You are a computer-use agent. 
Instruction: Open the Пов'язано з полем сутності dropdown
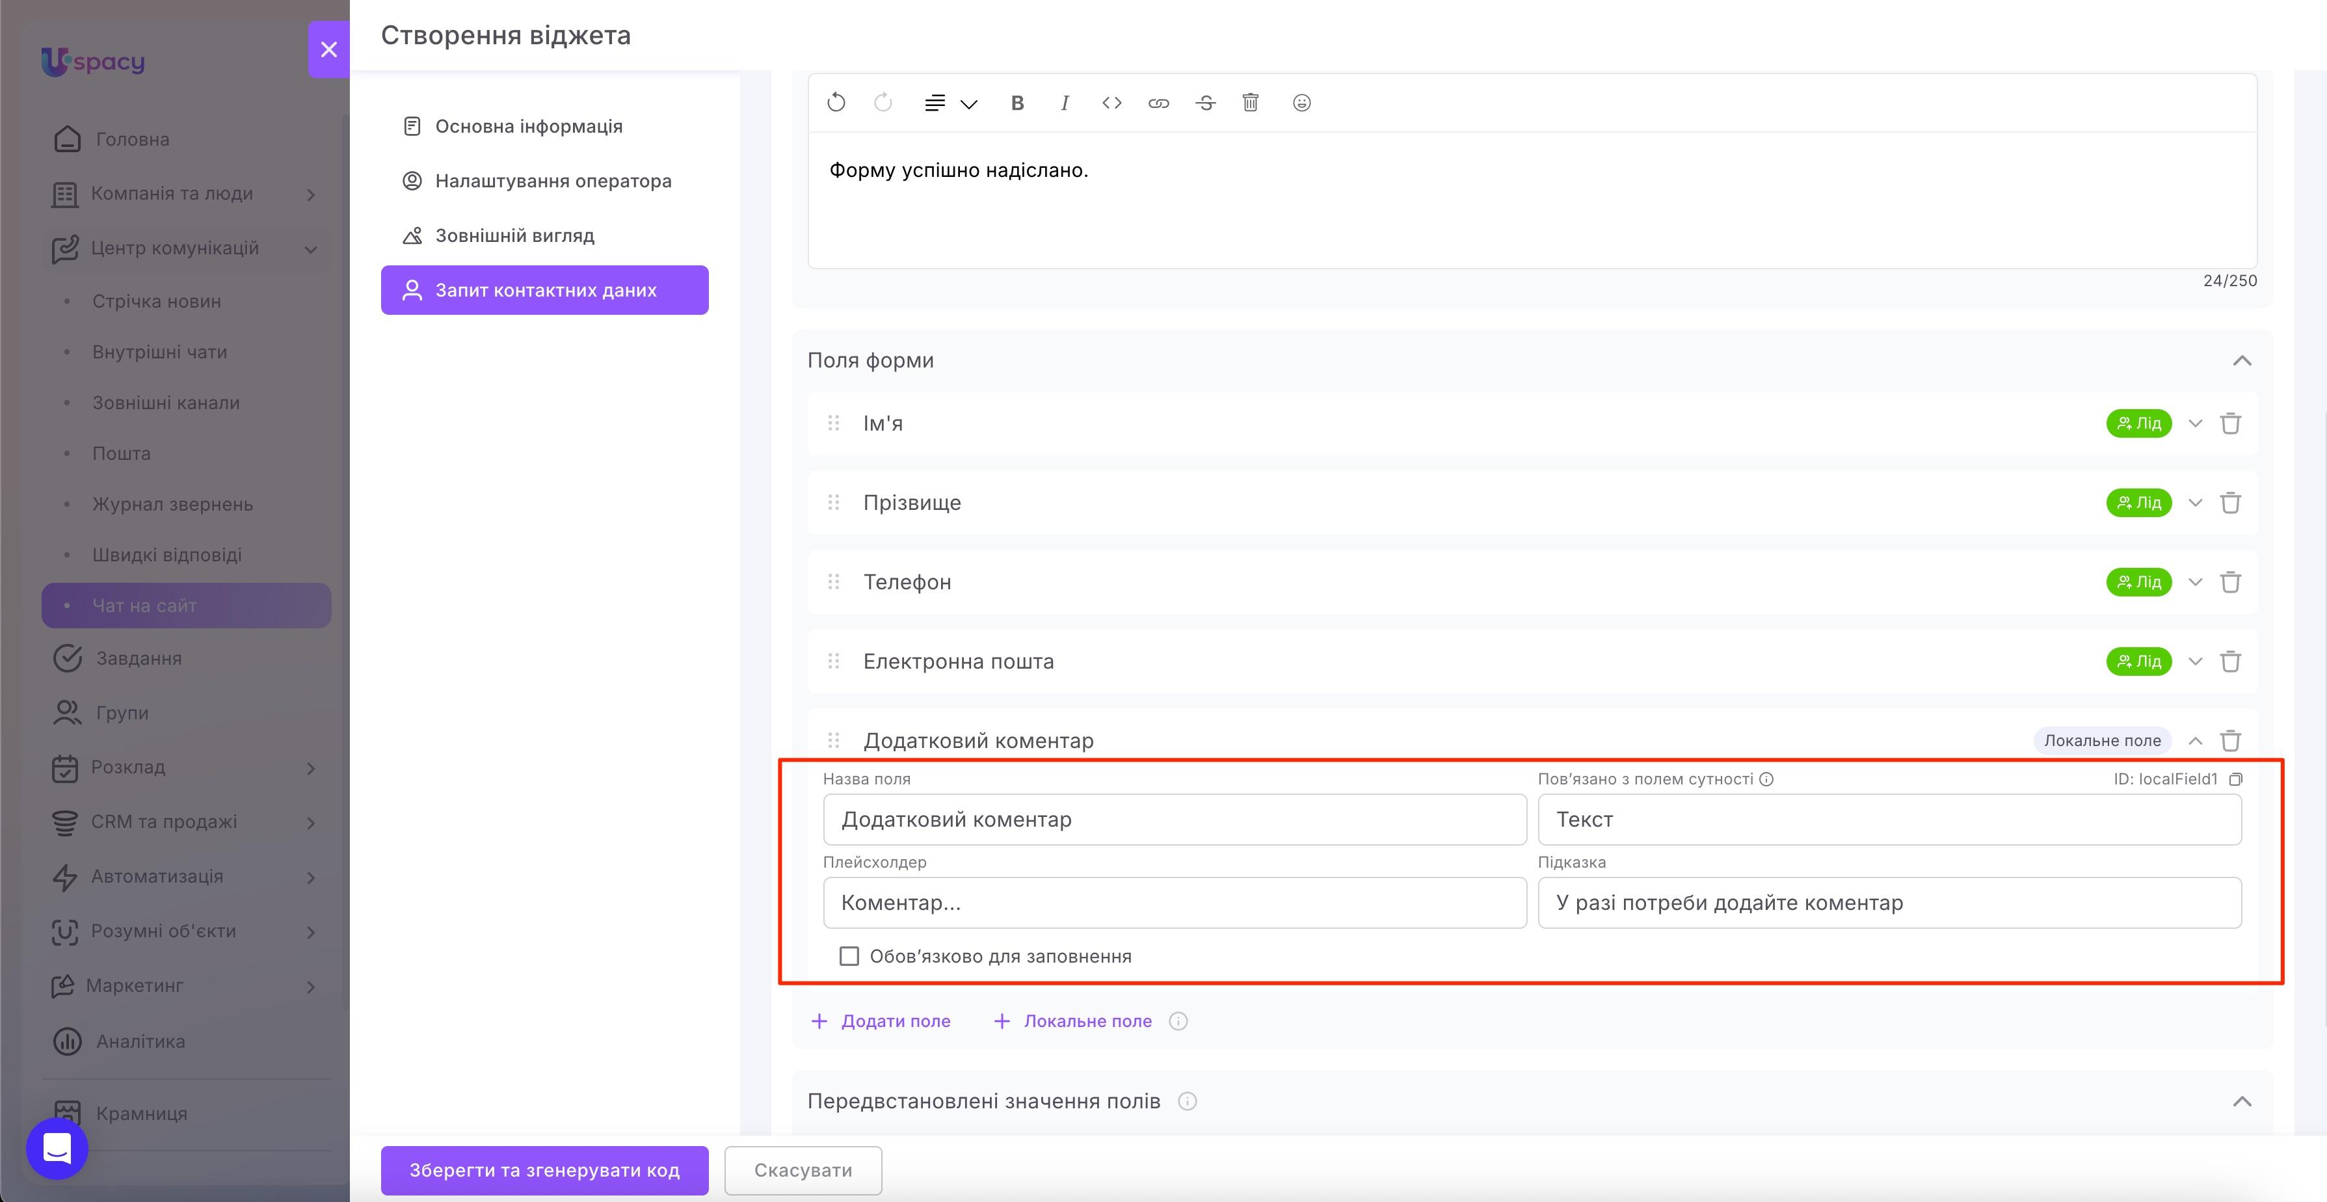pyautogui.click(x=1890, y=820)
